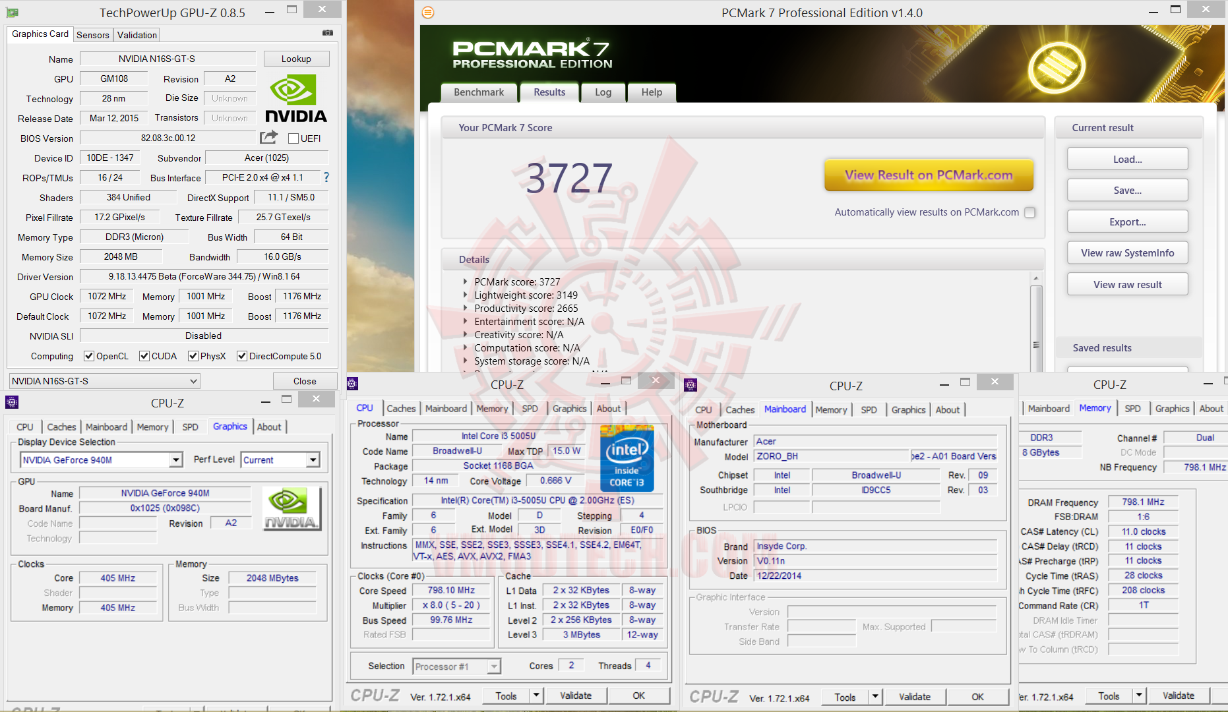The image size is (1228, 712).
Task: Click the Lookup button in GPU-Z
Action: [296, 59]
